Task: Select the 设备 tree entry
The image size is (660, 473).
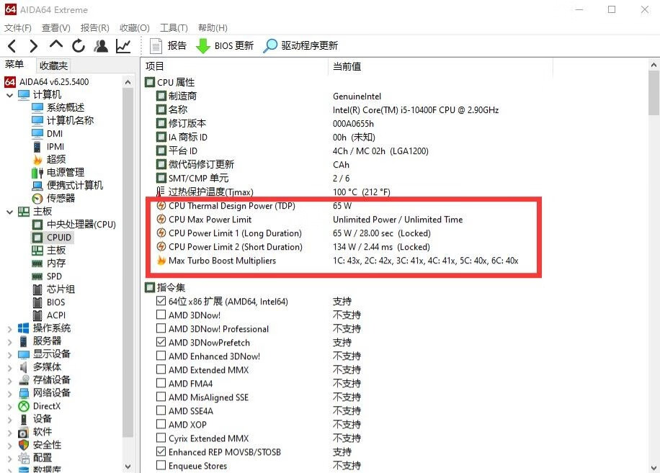Action: pyautogui.click(x=42, y=419)
